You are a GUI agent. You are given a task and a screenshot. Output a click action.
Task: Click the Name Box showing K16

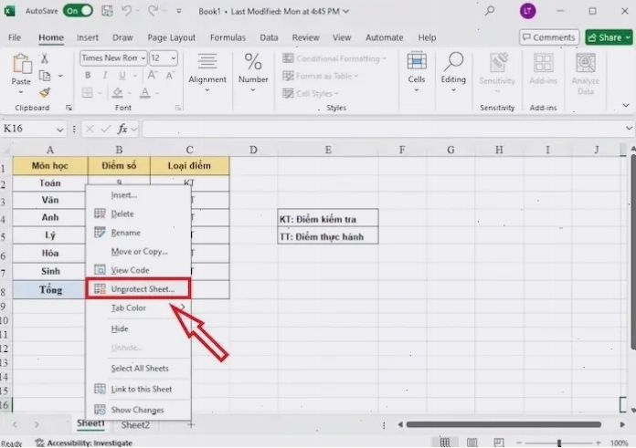pyautogui.click(x=33, y=129)
